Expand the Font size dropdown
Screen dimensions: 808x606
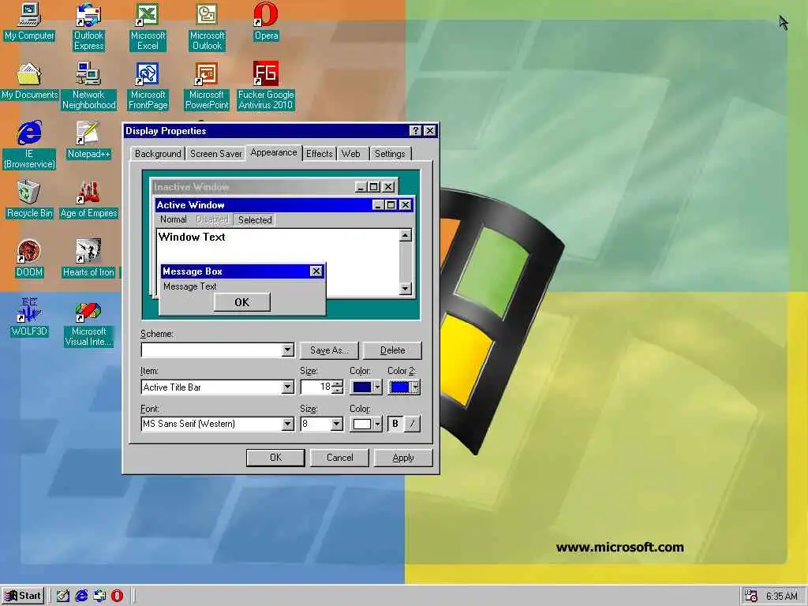coord(336,424)
